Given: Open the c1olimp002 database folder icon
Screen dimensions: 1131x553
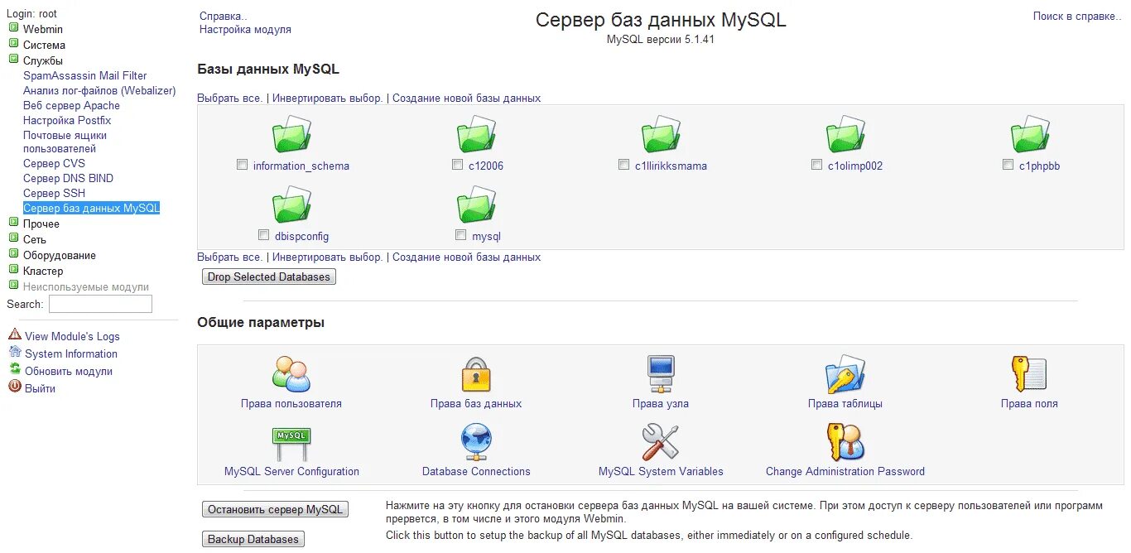Looking at the screenshot, I should 845,135.
